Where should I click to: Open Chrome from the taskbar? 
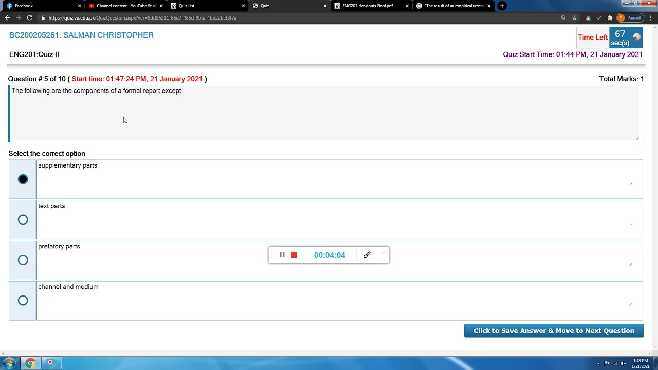[30, 364]
